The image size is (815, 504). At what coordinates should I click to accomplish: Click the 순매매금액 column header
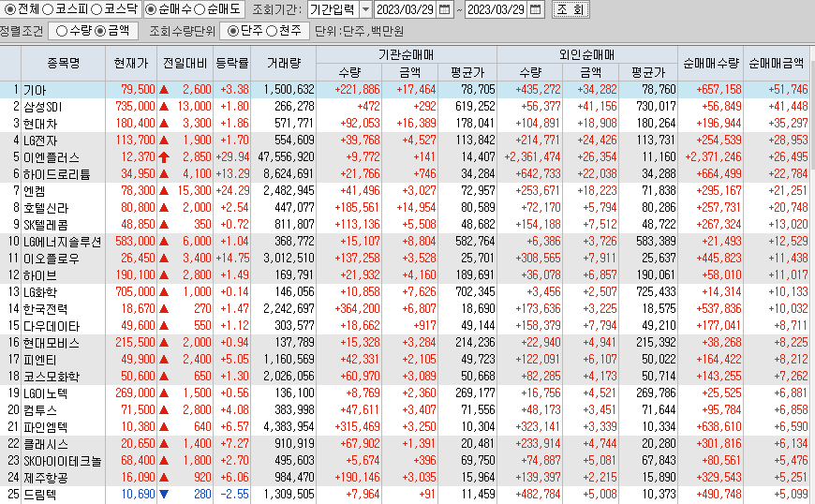(776, 64)
